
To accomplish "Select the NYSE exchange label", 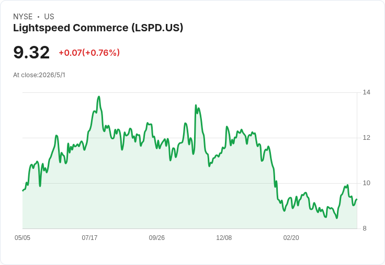I will coord(23,17).
